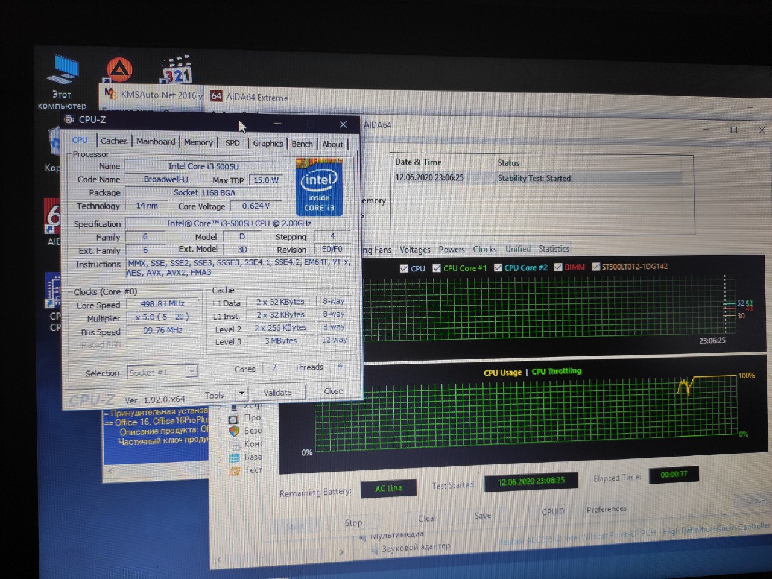The height and width of the screenshot is (579, 772).
Task: Click the Stop button in AIDA64 stability test
Action: click(353, 523)
